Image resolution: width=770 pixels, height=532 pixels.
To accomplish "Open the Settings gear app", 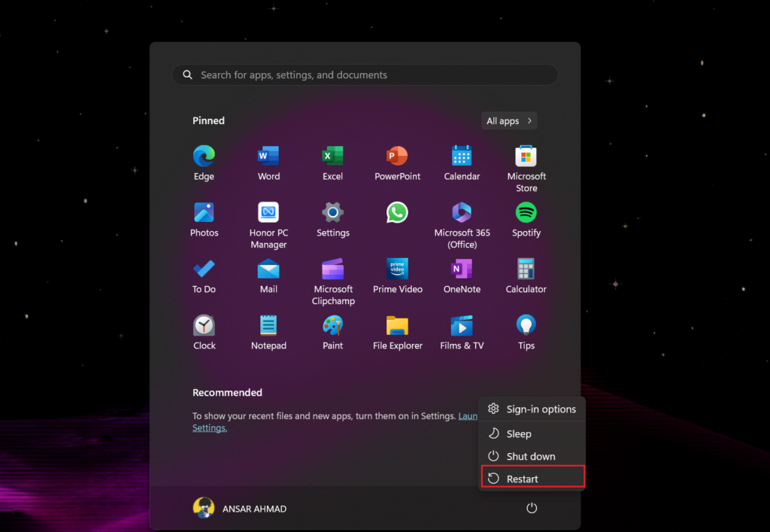I will tap(332, 213).
